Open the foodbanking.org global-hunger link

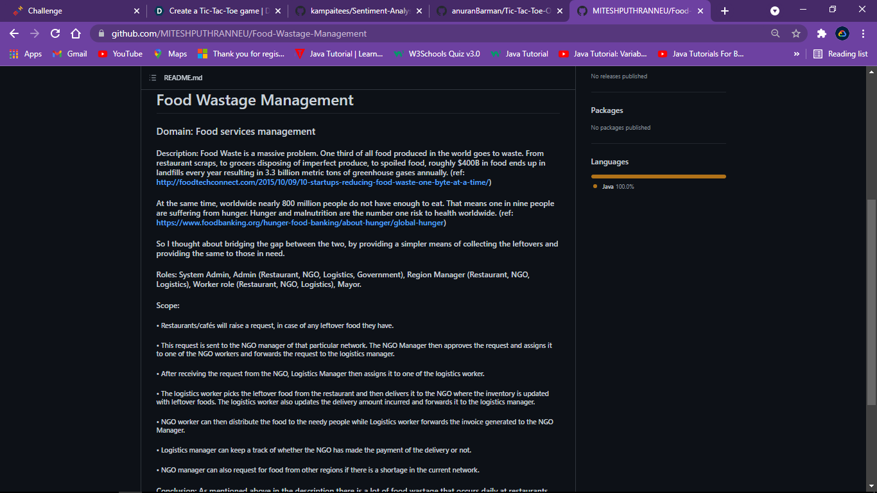(299, 223)
